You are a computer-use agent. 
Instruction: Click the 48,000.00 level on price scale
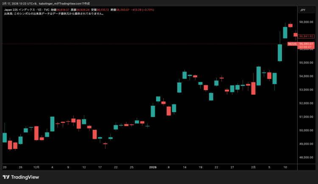306,157
